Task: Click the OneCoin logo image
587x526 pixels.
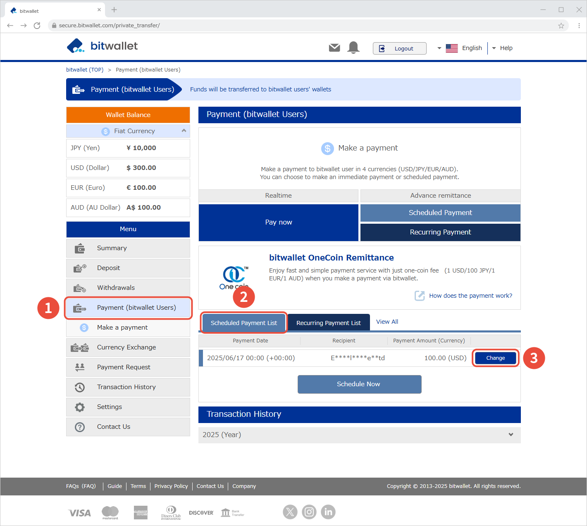Action: point(234,277)
